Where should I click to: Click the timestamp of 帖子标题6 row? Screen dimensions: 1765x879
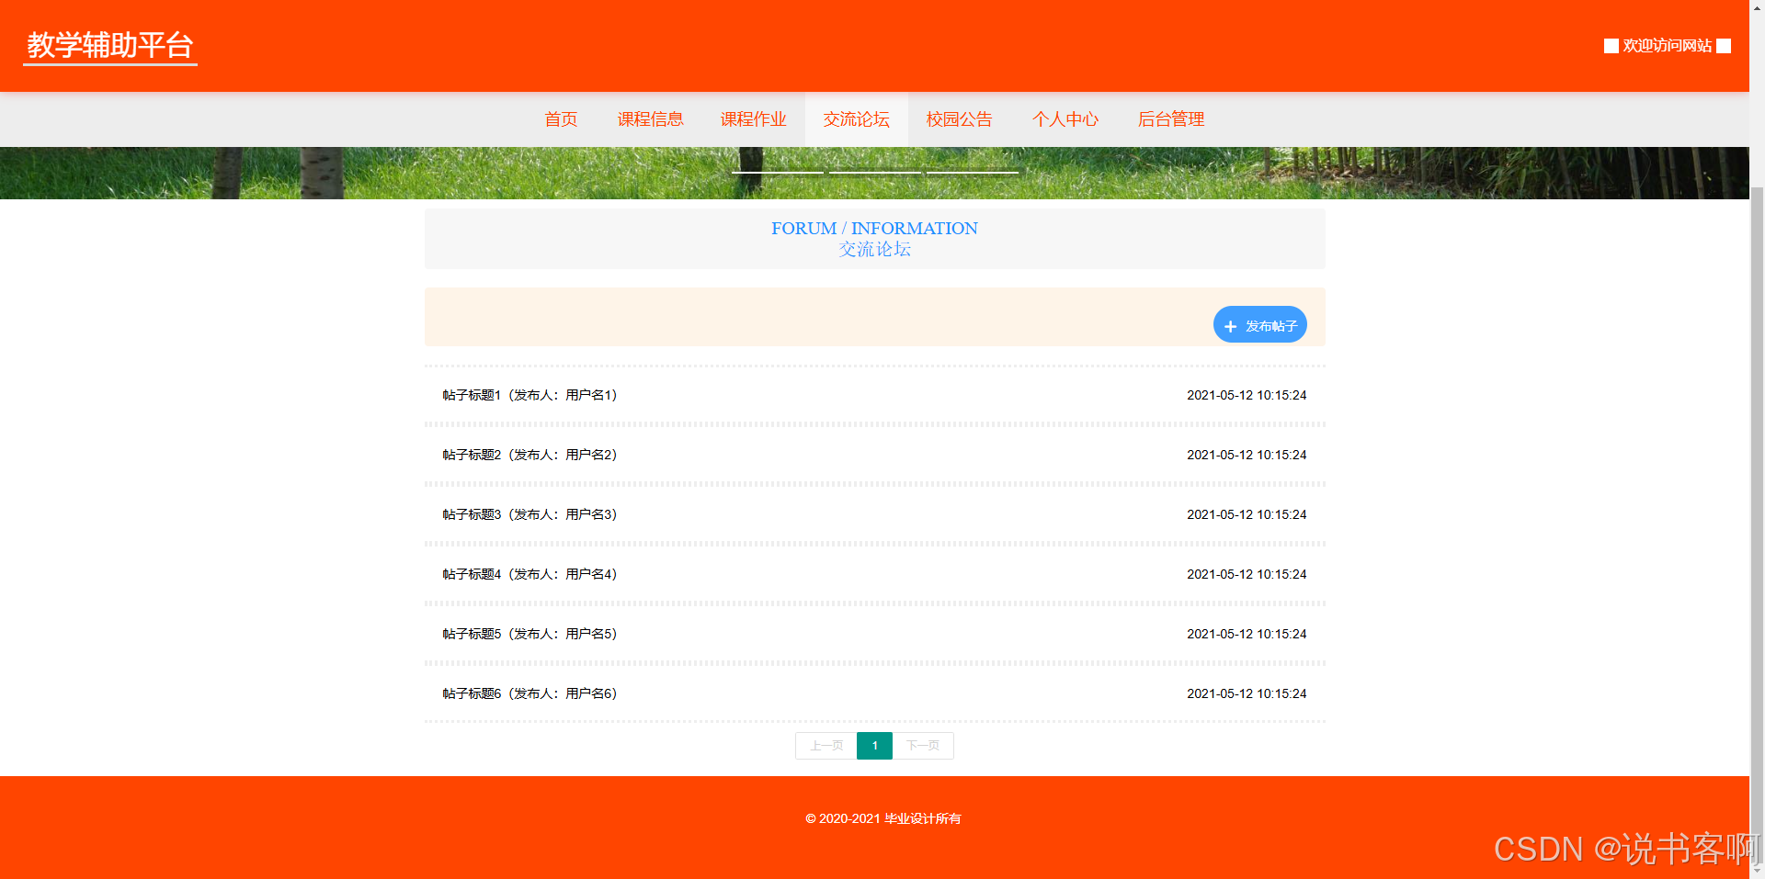pos(1247,693)
